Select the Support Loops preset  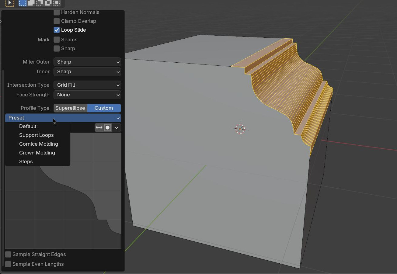click(x=38, y=135)
